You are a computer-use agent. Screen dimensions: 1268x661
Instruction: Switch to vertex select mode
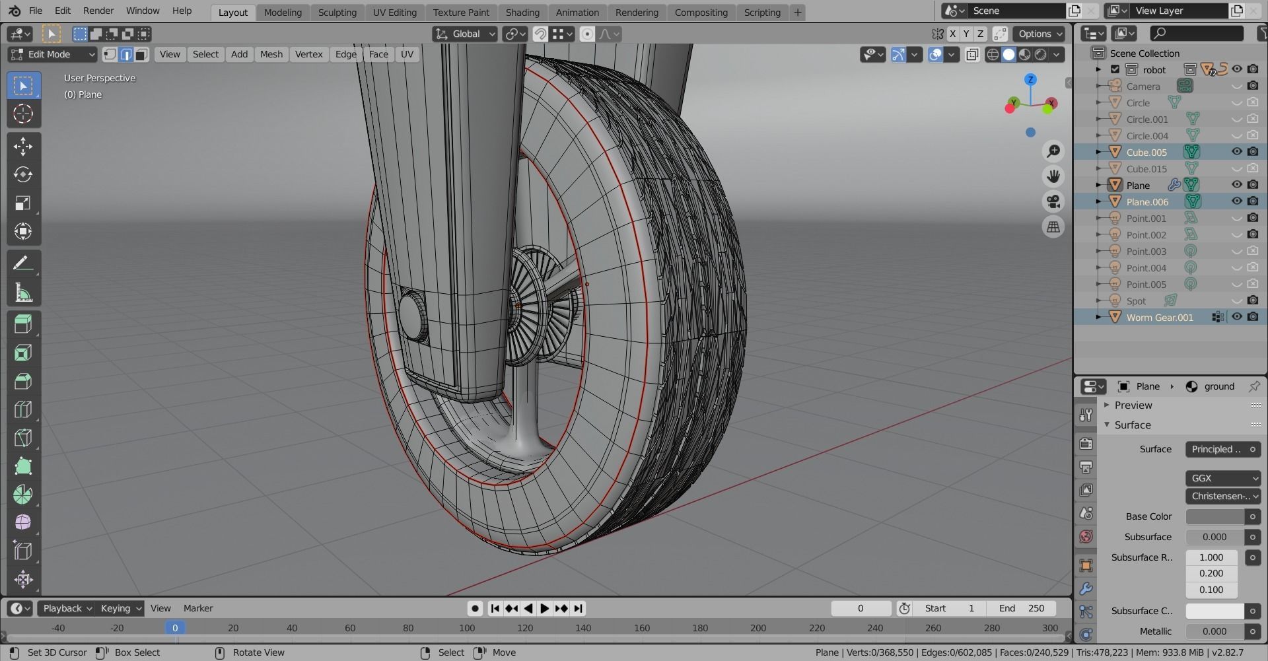point(110,54)
